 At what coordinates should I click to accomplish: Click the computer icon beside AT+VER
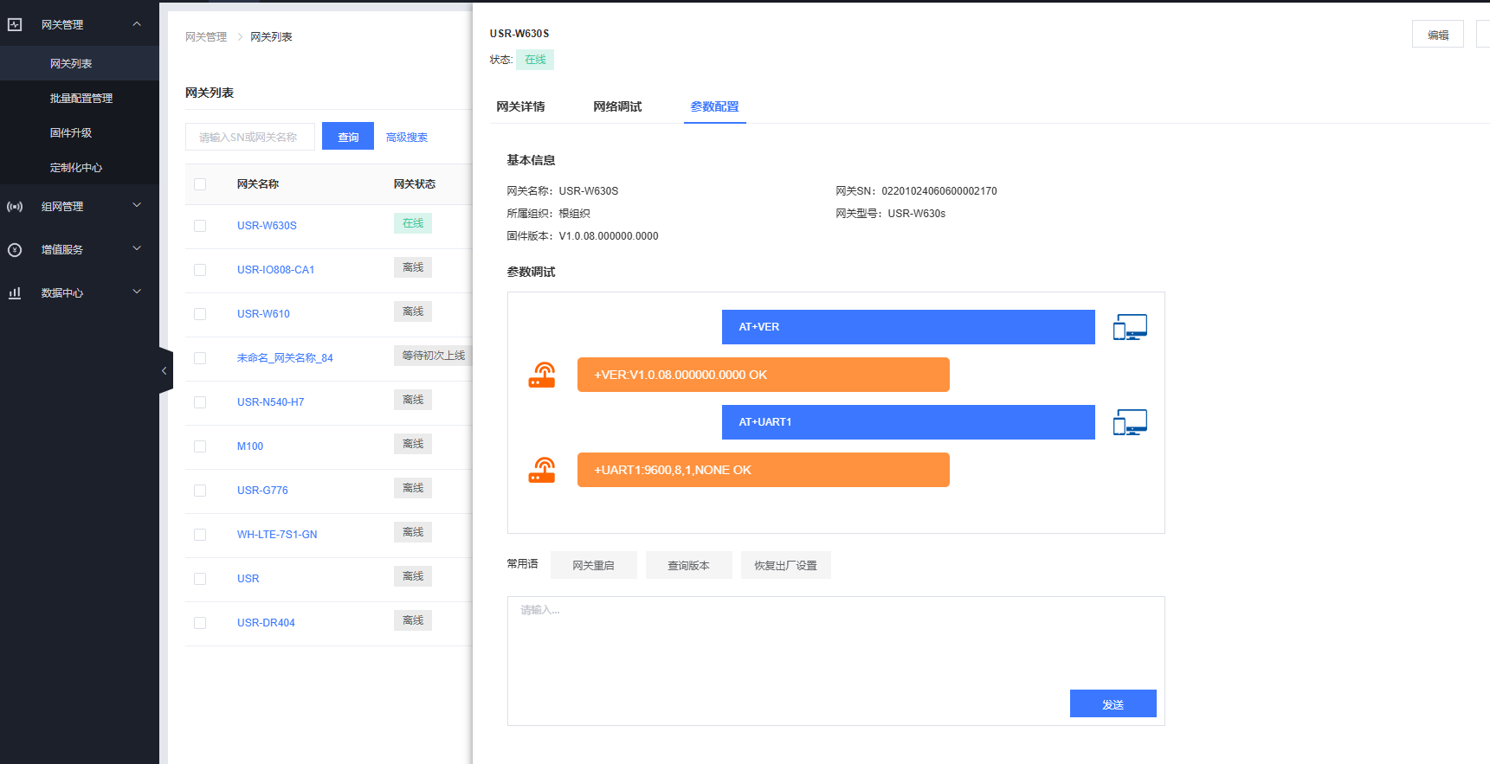[1130, 328]
